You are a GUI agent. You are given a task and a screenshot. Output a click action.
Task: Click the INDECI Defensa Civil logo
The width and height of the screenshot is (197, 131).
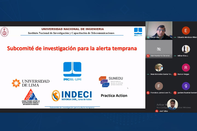click(72, 96)
